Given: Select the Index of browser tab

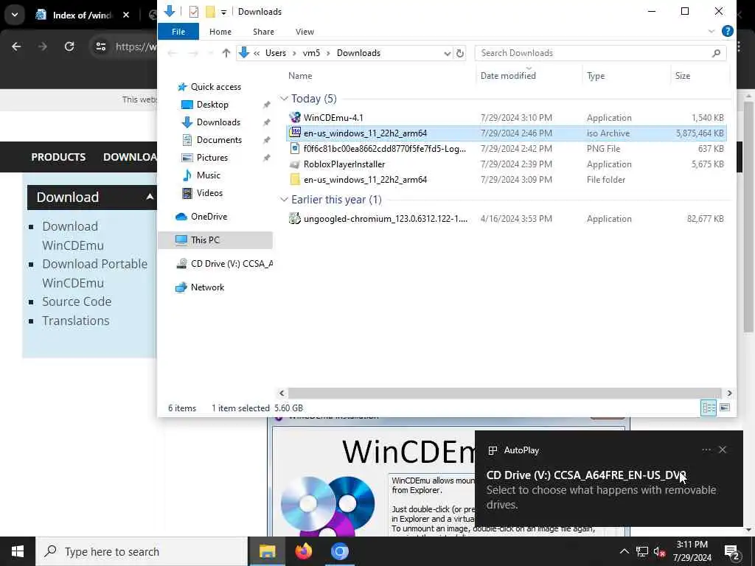Looking at the screenshot, I should (82, 15).
